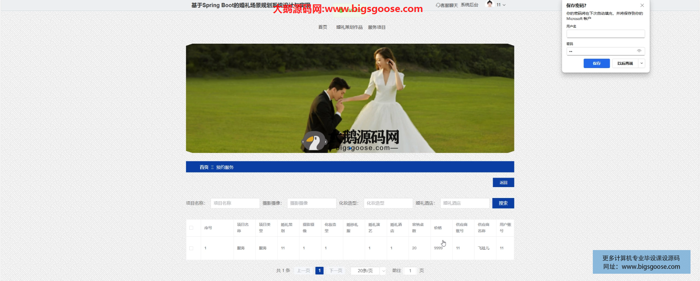Select page number 1 in pagination

[x=319, y=271]
